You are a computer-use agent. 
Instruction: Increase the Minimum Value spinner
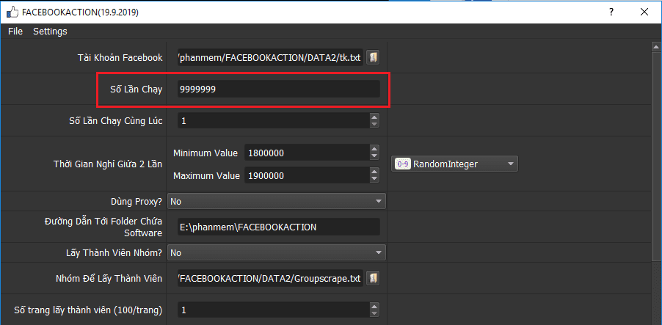pos(374,150)
